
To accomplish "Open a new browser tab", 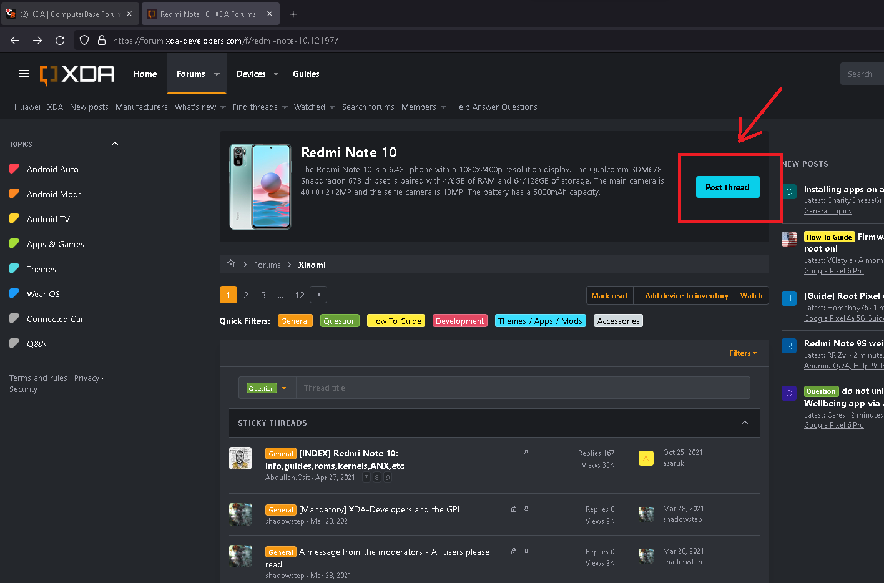I will [x=293, y=14].
